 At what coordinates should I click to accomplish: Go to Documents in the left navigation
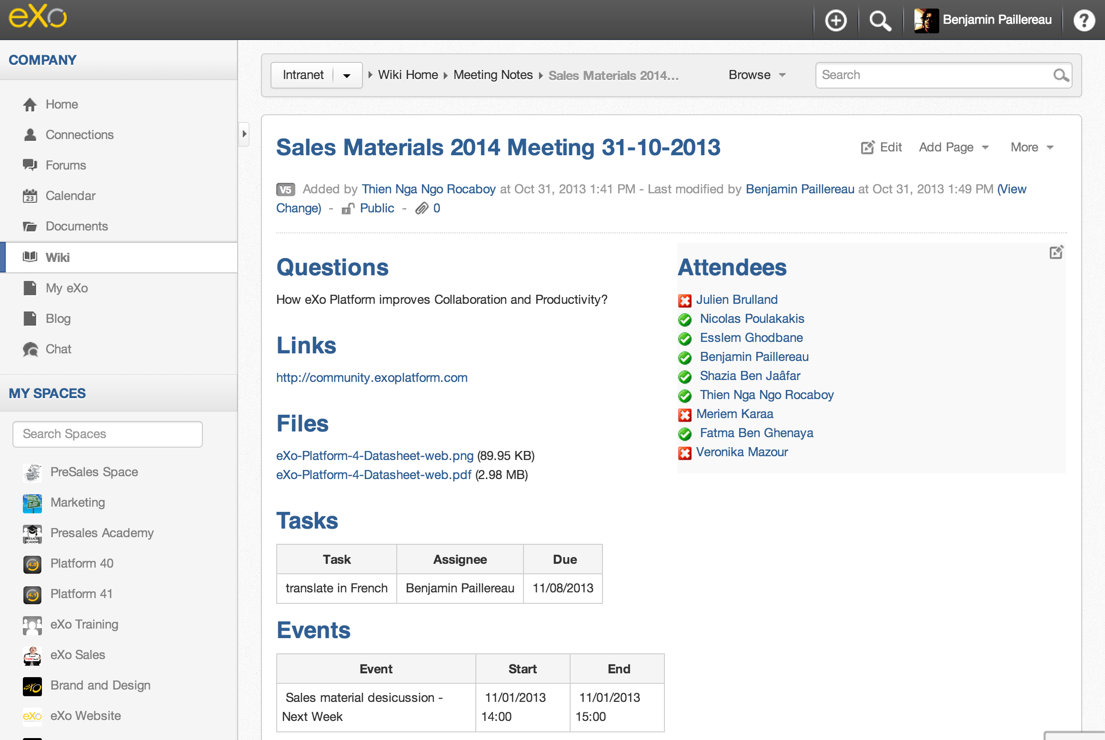coord(76,226)
